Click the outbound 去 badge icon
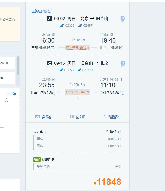Screen dimensions: 165x191 50,19
